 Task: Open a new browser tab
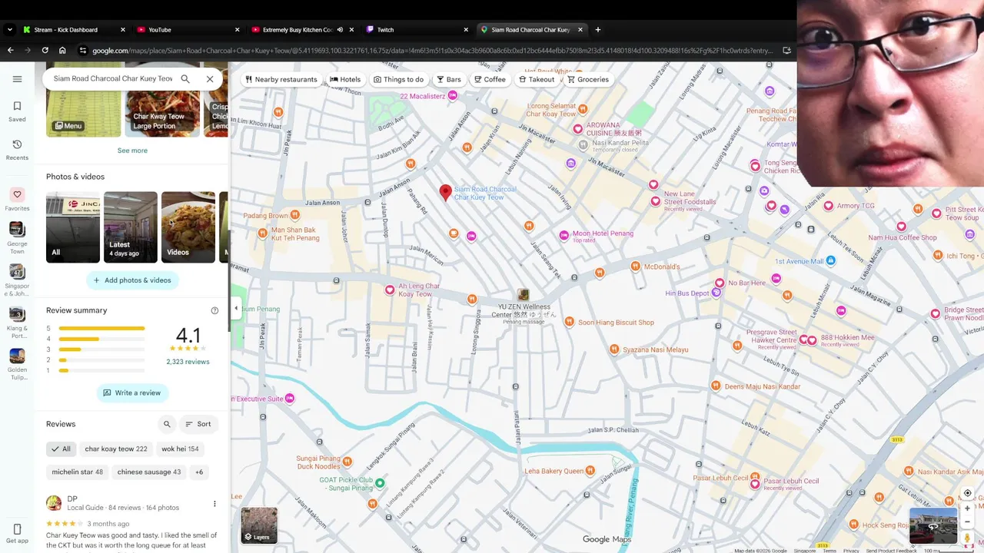point(598,30)
